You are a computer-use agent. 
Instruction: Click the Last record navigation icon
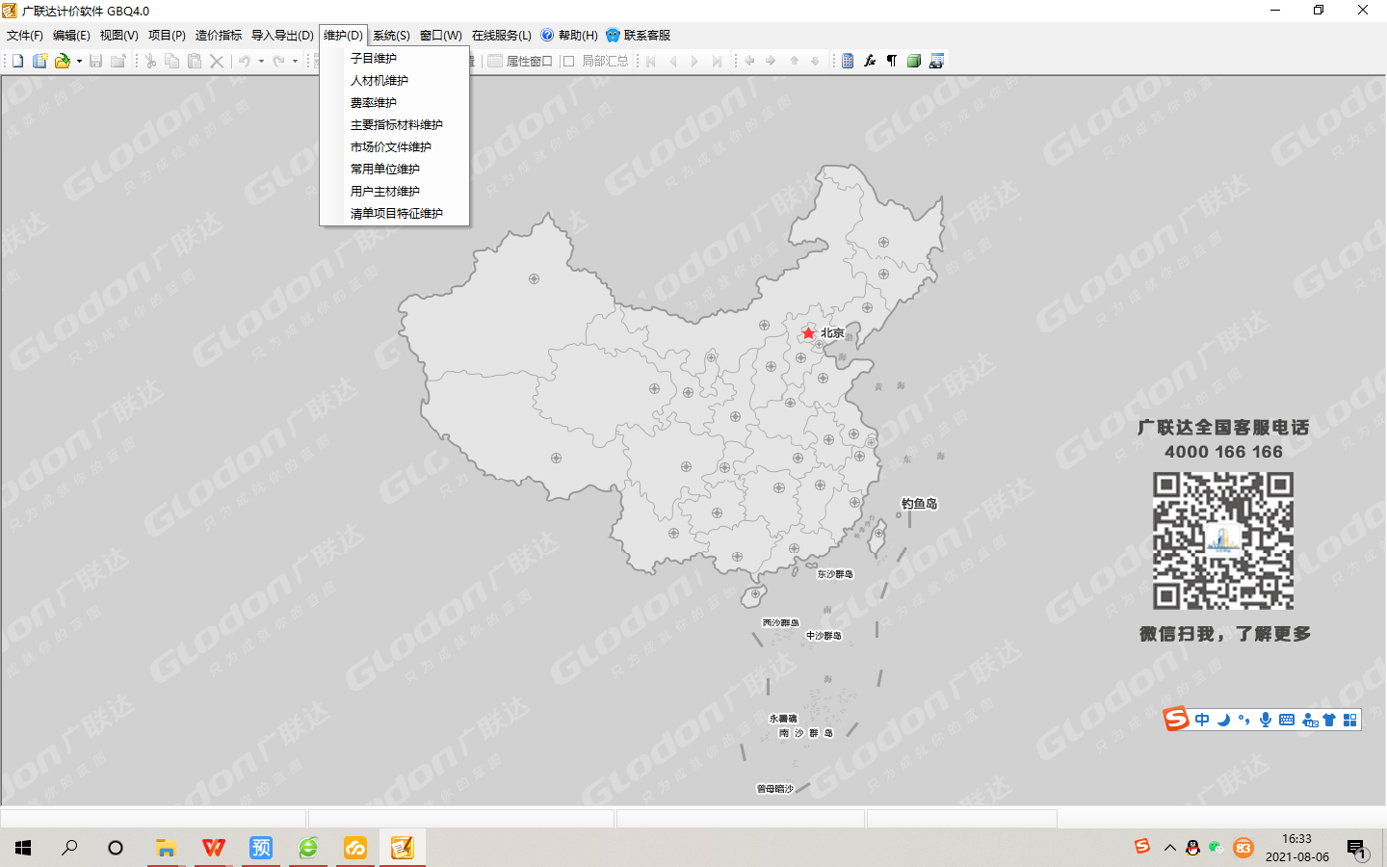(x=717, y=61)
